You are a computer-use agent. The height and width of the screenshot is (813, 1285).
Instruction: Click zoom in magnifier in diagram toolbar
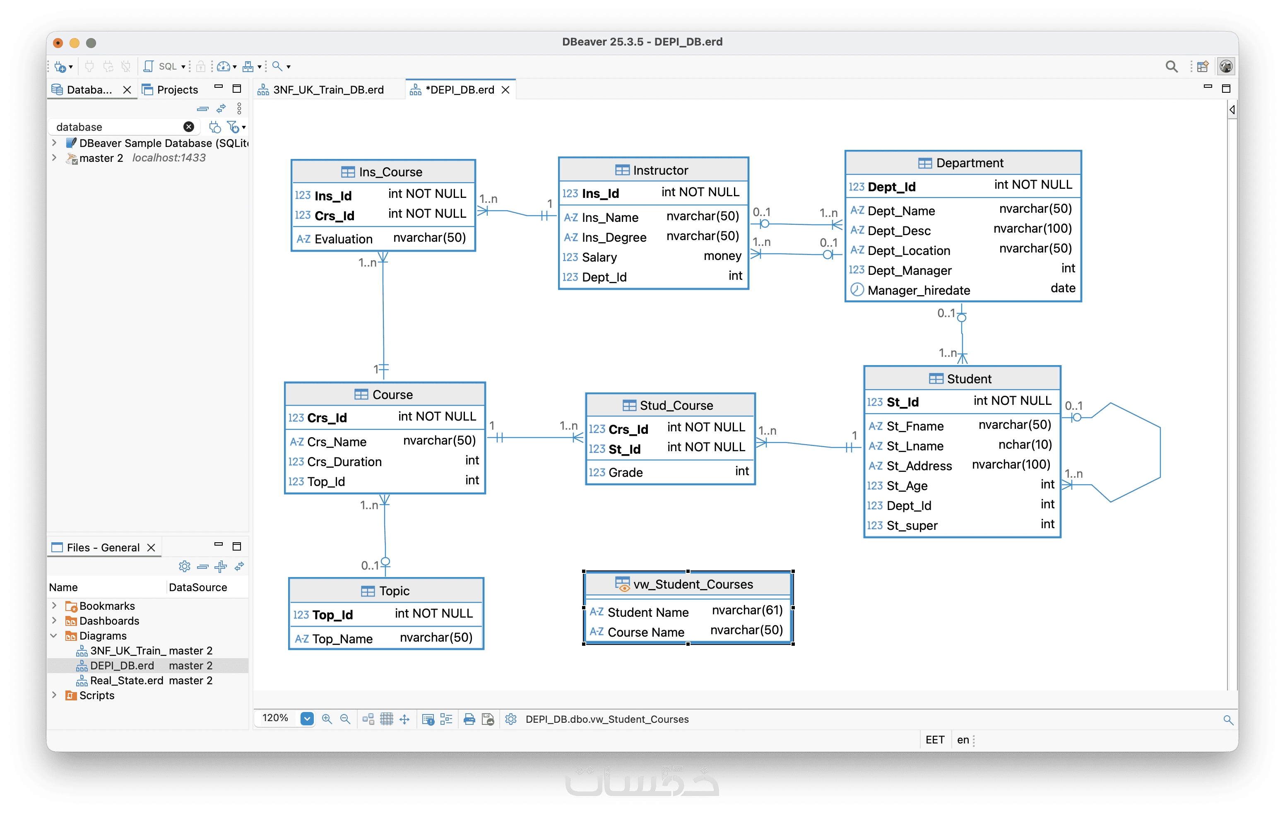click(x=327, y=719)
